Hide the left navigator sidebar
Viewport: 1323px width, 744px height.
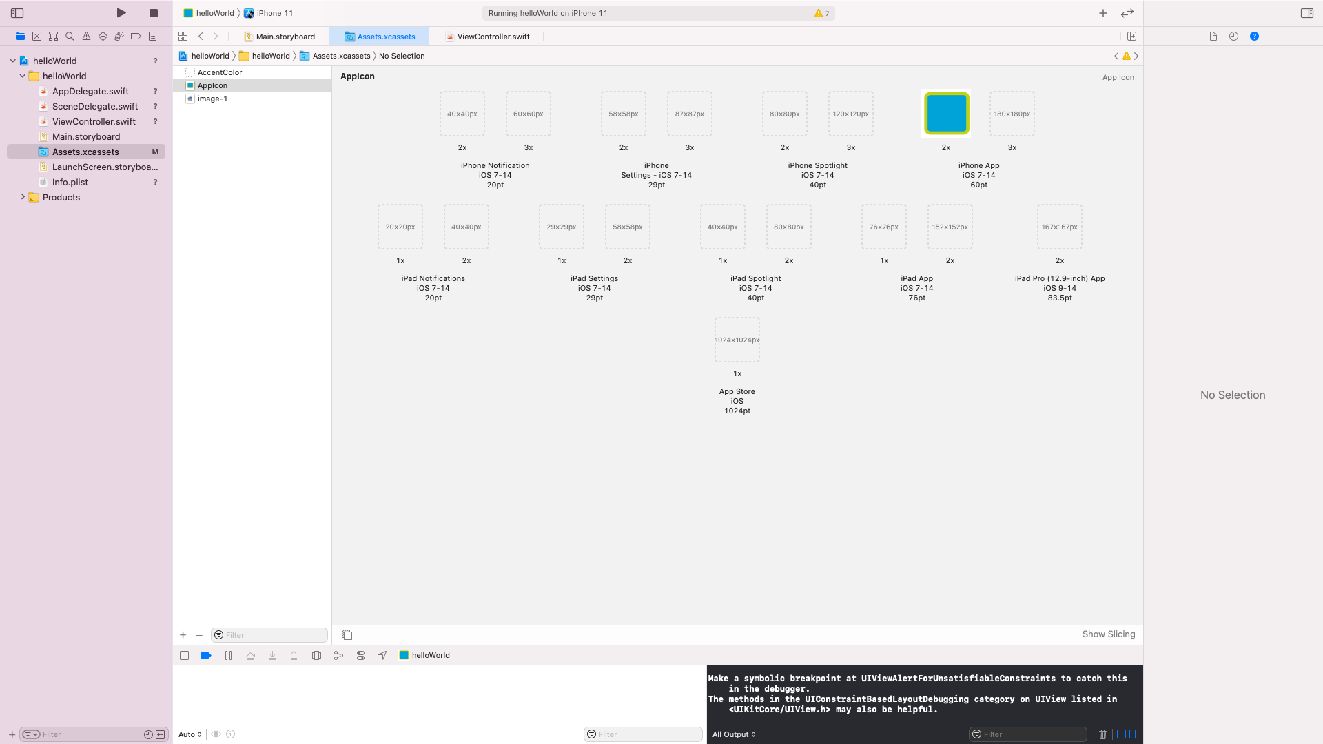pos(17,13)
